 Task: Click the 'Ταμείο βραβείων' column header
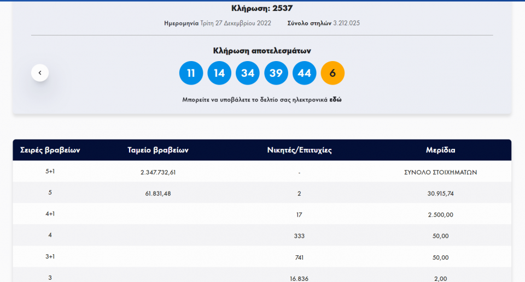pos(158,150)
